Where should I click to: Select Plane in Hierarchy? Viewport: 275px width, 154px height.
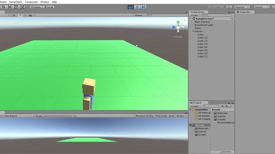198,28
